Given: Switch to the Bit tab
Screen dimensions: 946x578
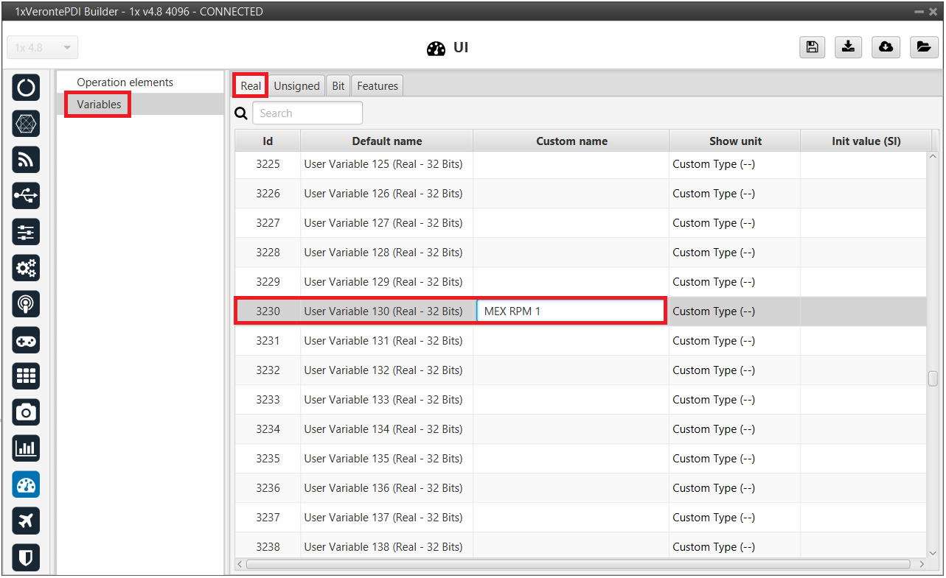Looking at the screenshot, I should pyautogui.click(x=338, y=86).
